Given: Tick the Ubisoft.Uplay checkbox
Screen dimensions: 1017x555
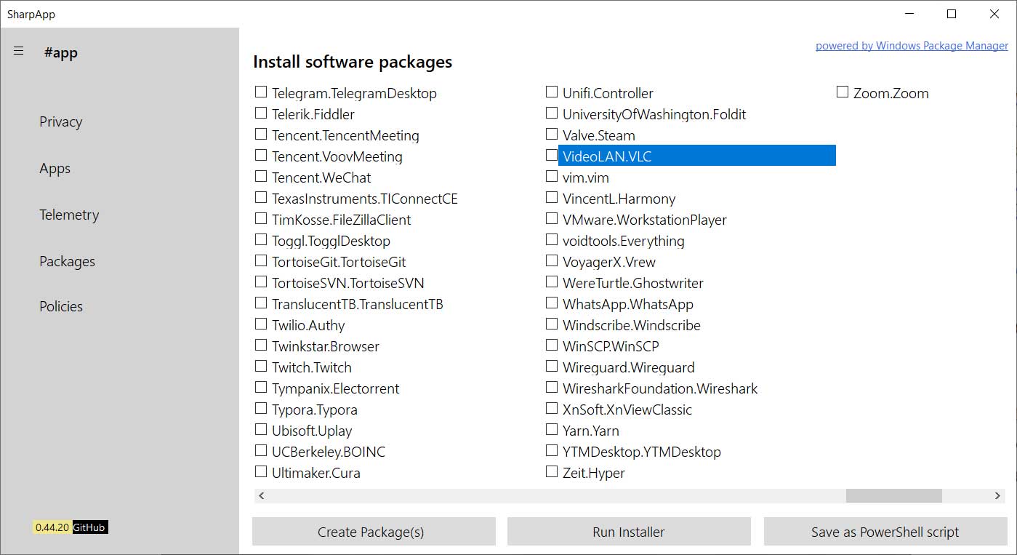Looking at the screenshot, I should [261, 429].
